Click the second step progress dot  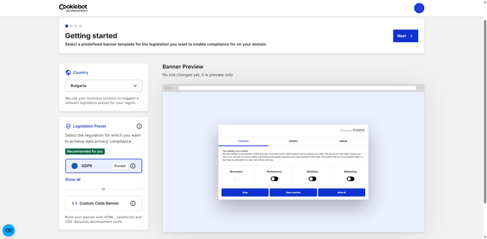71,26
